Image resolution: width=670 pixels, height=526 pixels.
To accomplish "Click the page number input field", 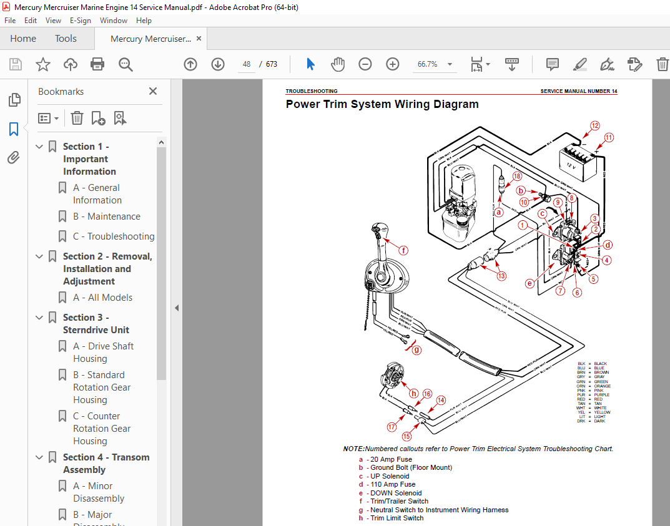I will pyautogui.click(x=247, y=64).
